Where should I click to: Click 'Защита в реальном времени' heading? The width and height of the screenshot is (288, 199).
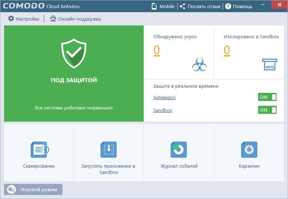point(186,86)
